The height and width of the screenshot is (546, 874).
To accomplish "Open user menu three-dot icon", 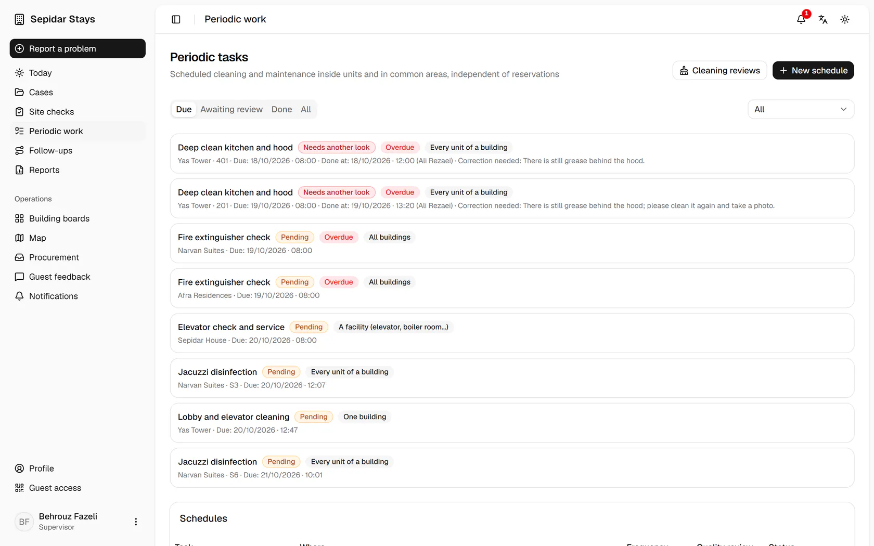I will point(136,522).
